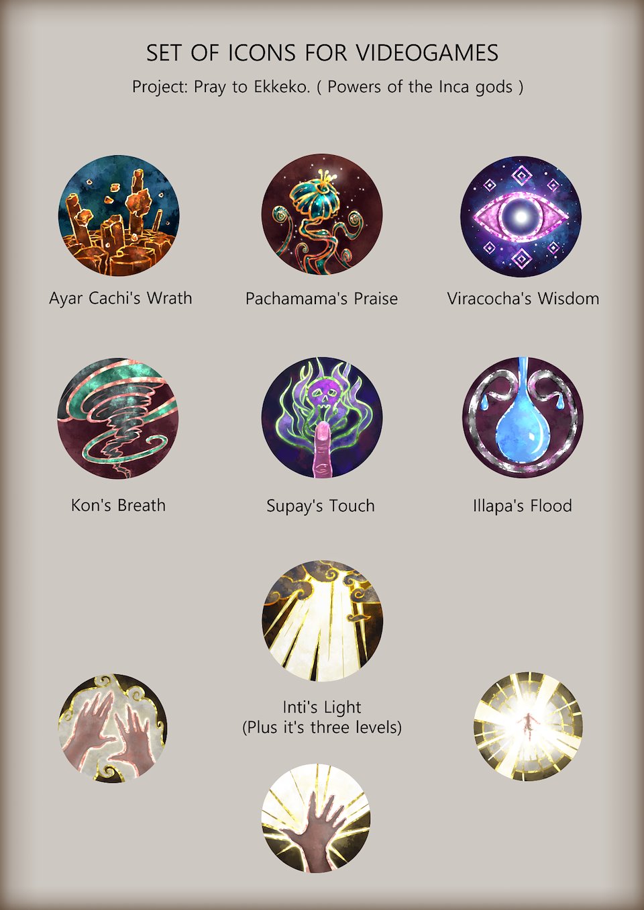Screen dimensions: 644x910
Task: Click the Set of Icons for Videogames title
Action: tap(322, 53)
